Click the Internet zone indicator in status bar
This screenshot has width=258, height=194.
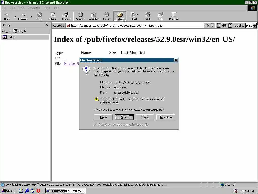click(x=228, y=185)
